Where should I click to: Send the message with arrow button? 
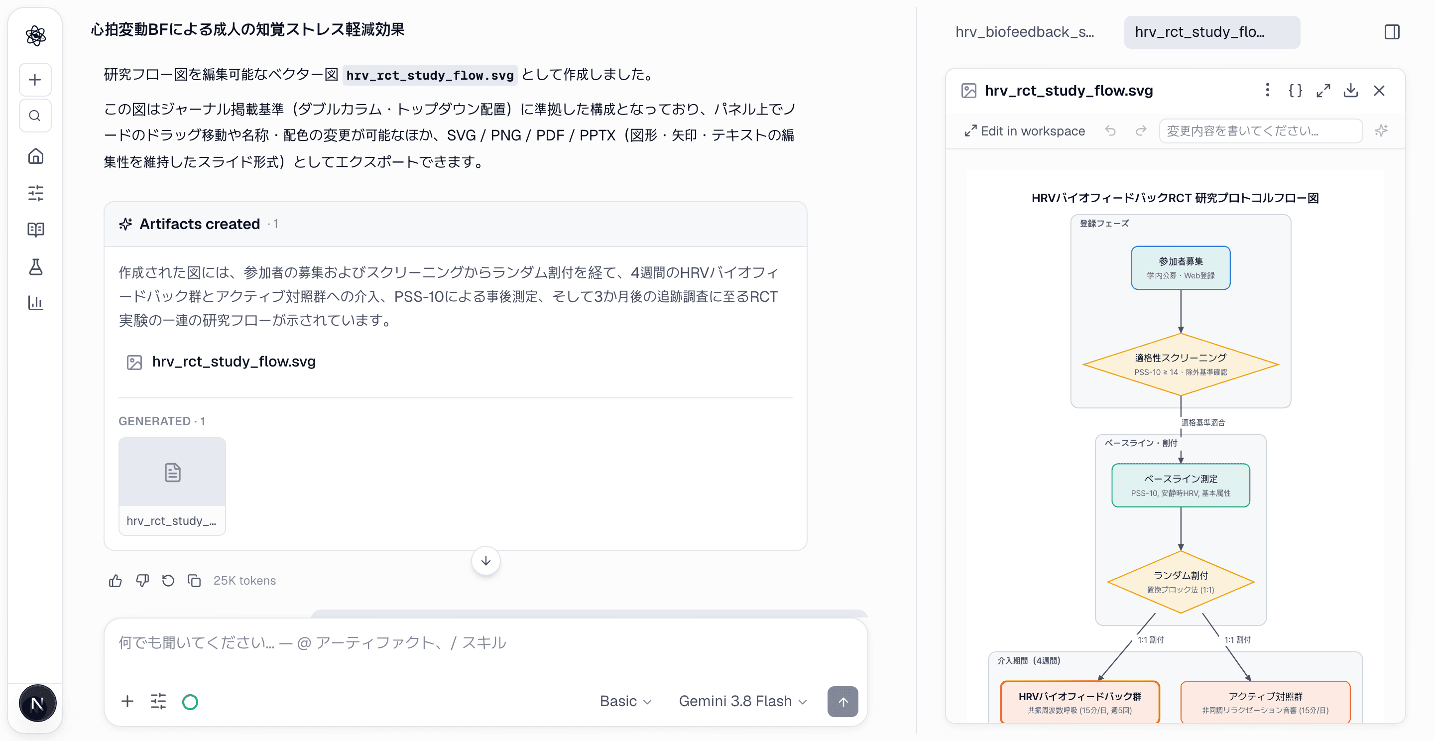(x=843, y=702)
